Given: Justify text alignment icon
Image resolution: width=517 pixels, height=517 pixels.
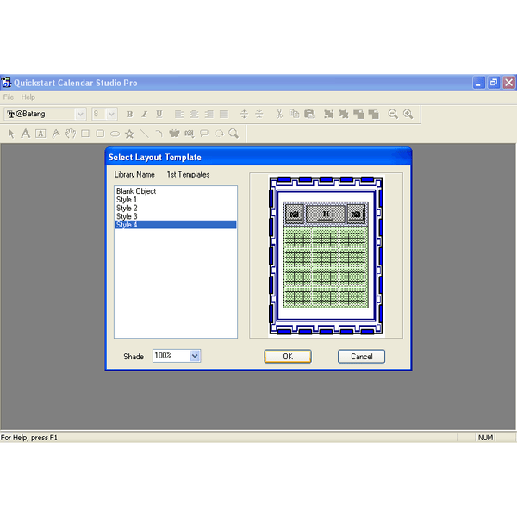Looking at the screenshot, I should 224,114.
